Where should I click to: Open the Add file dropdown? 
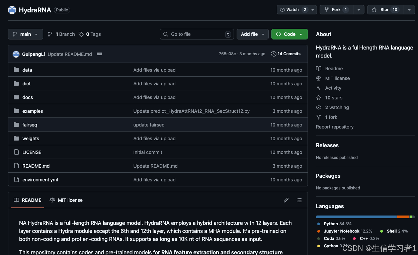pyautogui.click(x=253, y=34)
